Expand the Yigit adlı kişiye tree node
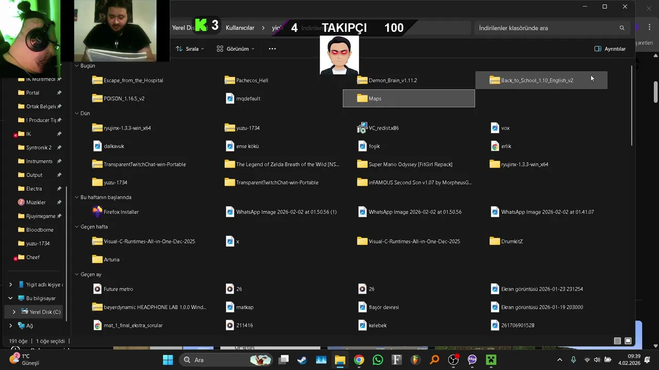 pyautogui.click(x=10, y=285)
